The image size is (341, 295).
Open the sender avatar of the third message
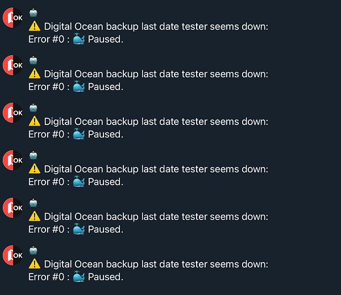tap(13, 113)
